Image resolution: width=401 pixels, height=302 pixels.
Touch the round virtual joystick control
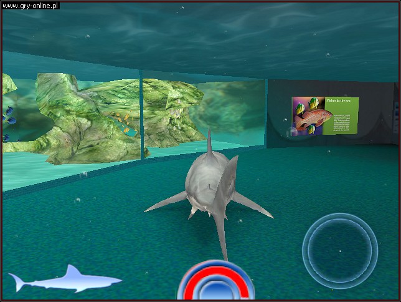pos(340,251)
